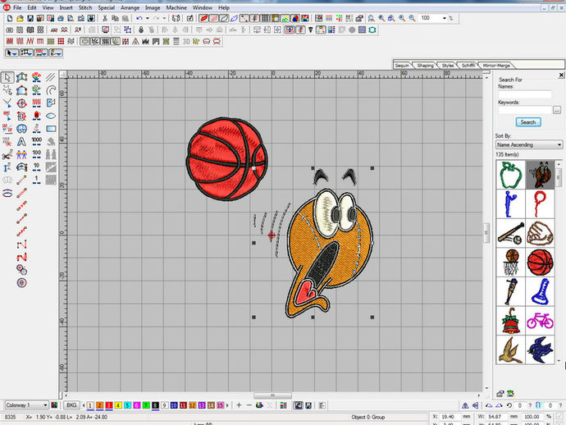Viewport: 566px width, 425px height.
Task: Click the diagonal lines icon in toolbox
Action: (51, 77)
